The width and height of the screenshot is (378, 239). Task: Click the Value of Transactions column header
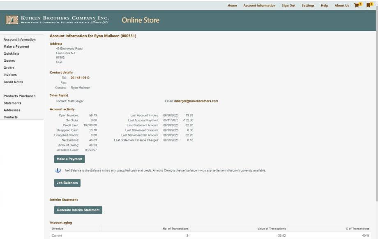(x=272, y=228)
